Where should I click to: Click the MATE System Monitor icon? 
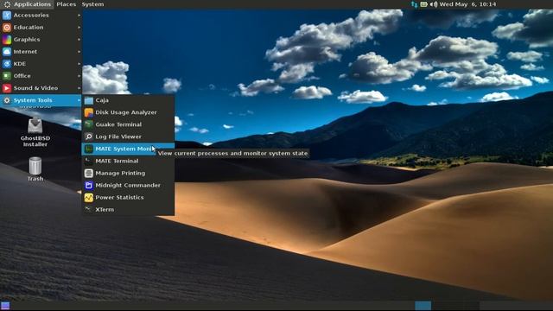[x=89, y=149]
